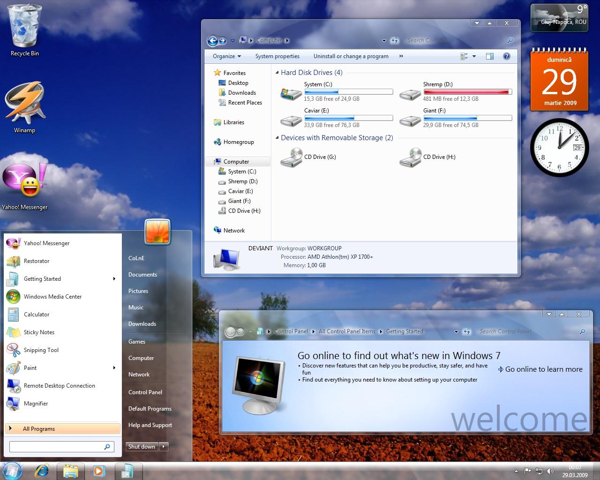Screen dimensions: 600x480
Task: Open CD Drive (H:) in the main pane
Action: [x=410, y=157]
